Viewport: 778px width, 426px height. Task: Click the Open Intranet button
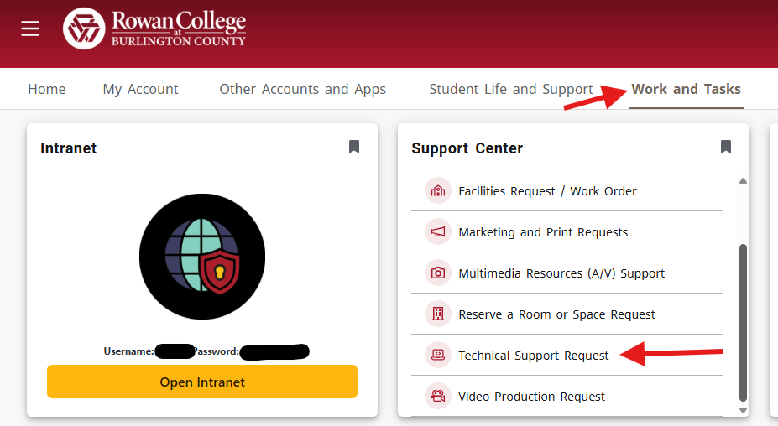coord(202,382)
